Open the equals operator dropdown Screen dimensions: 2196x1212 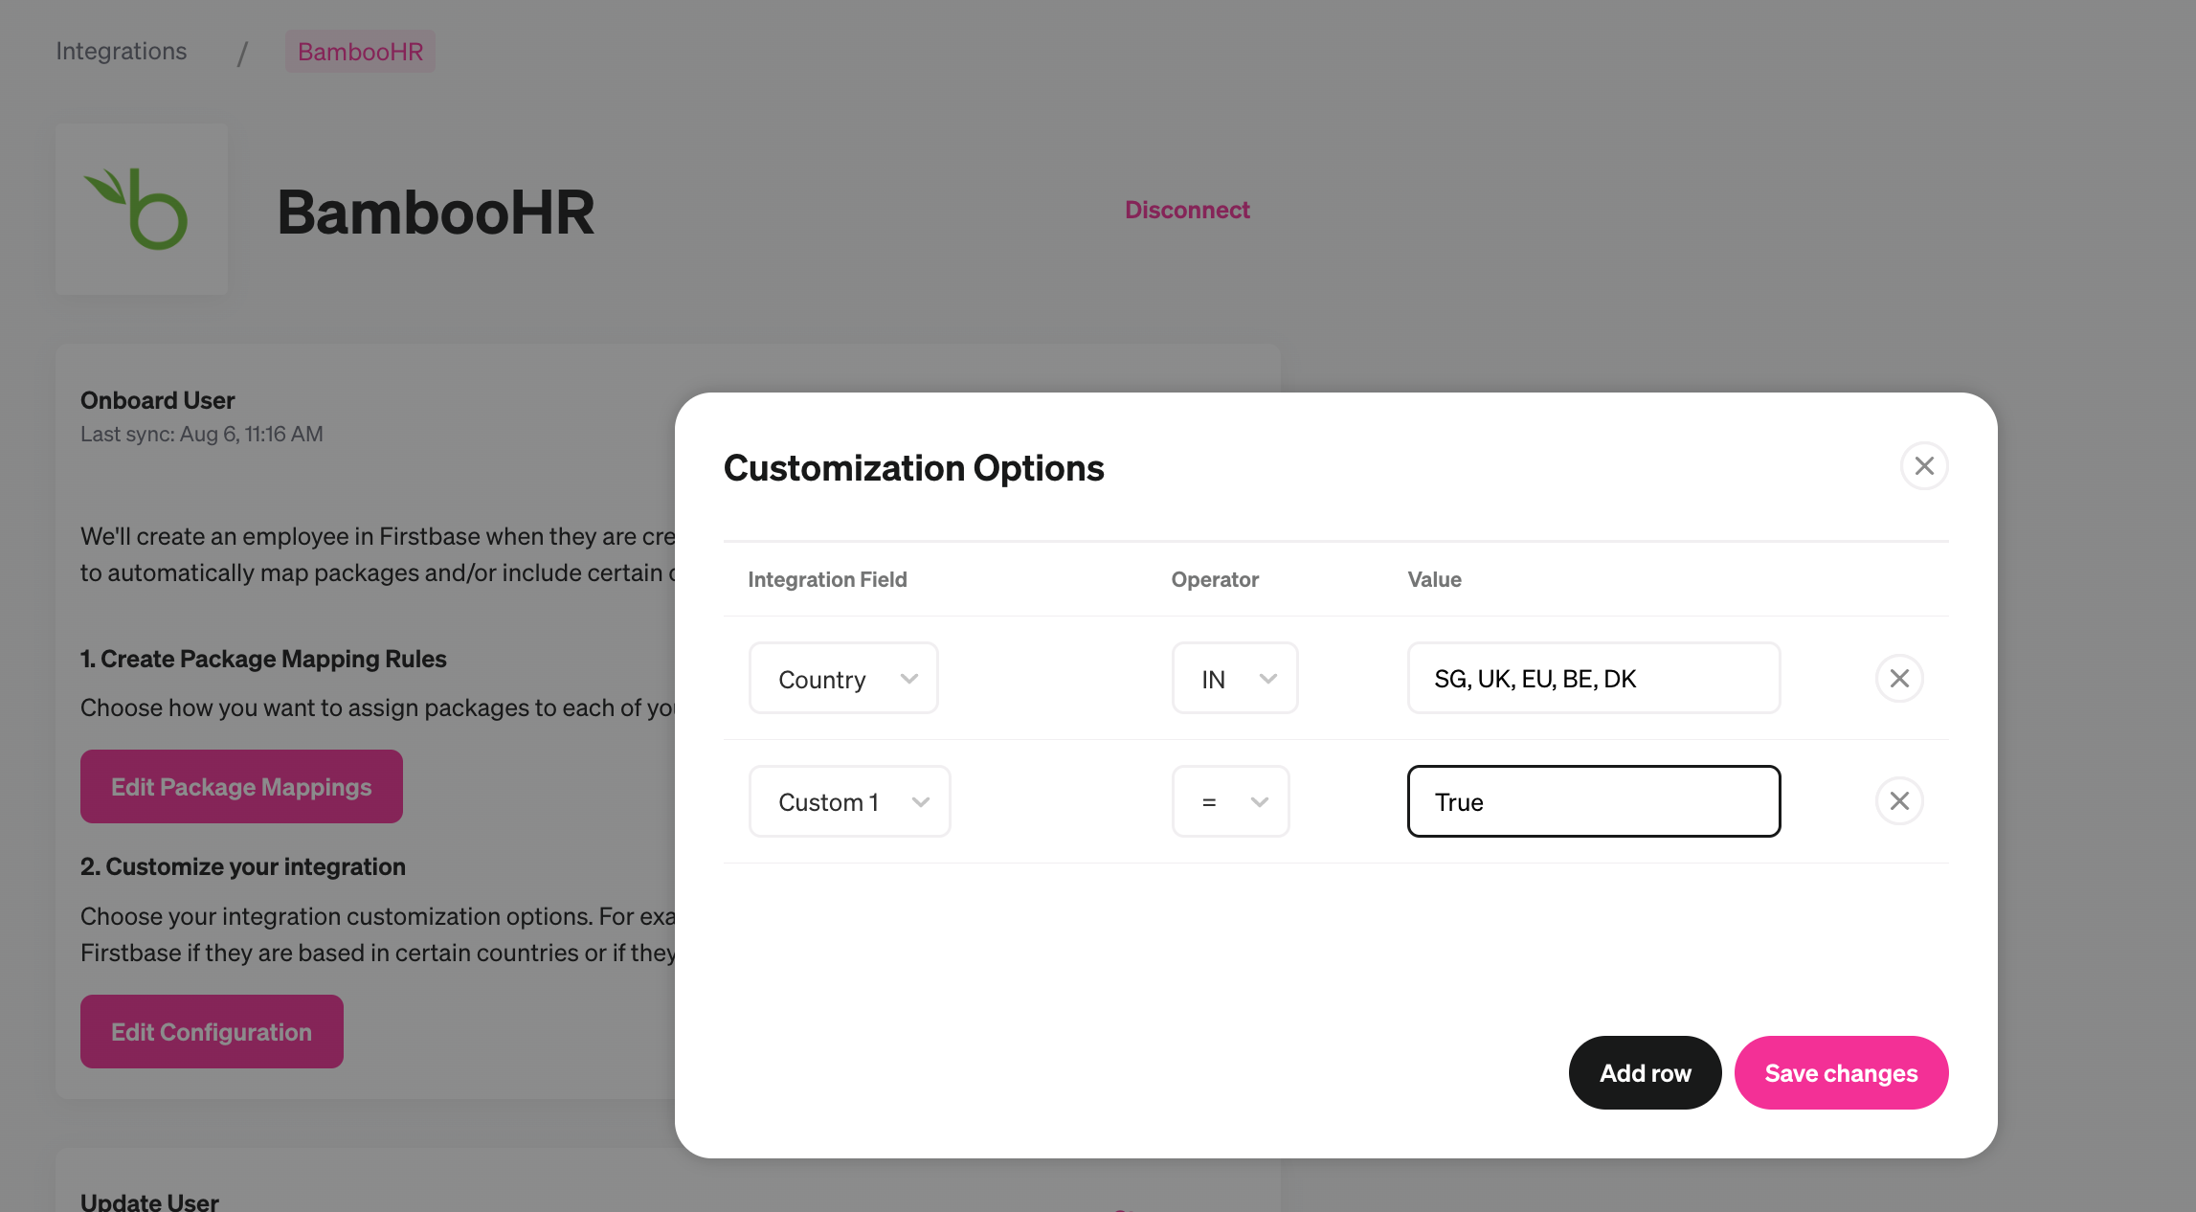[1231, 801]
